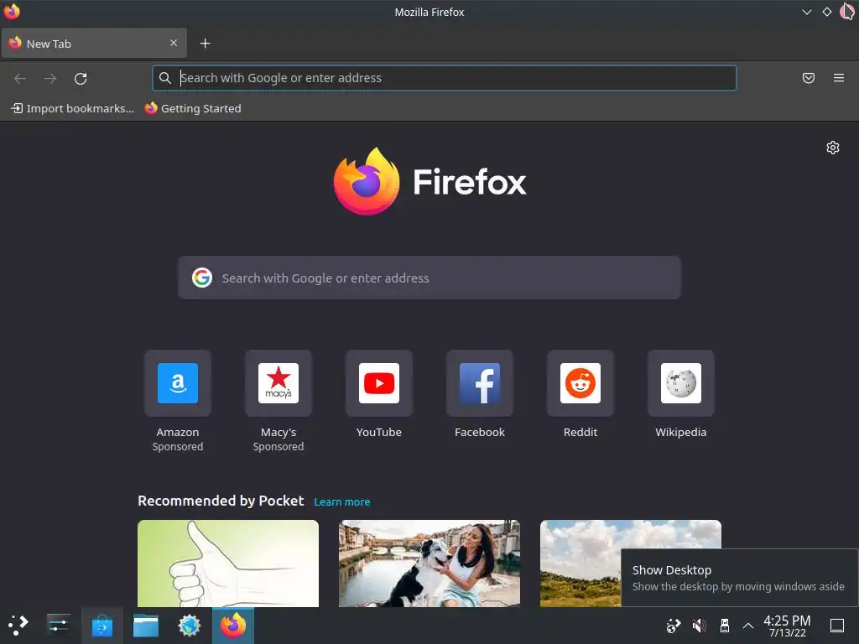Open a new tab with the plus button
859x644 pixels.
point(205,44)
